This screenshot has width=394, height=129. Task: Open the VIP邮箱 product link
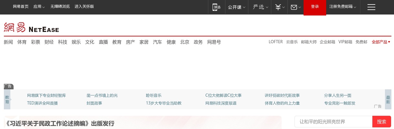345,42
